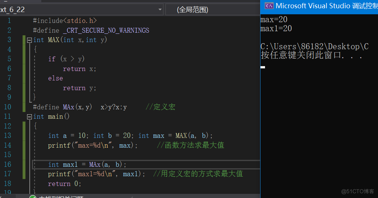378x198 pixels.
Task: Click the 'else' keyword
Action: tap(56, 78)
